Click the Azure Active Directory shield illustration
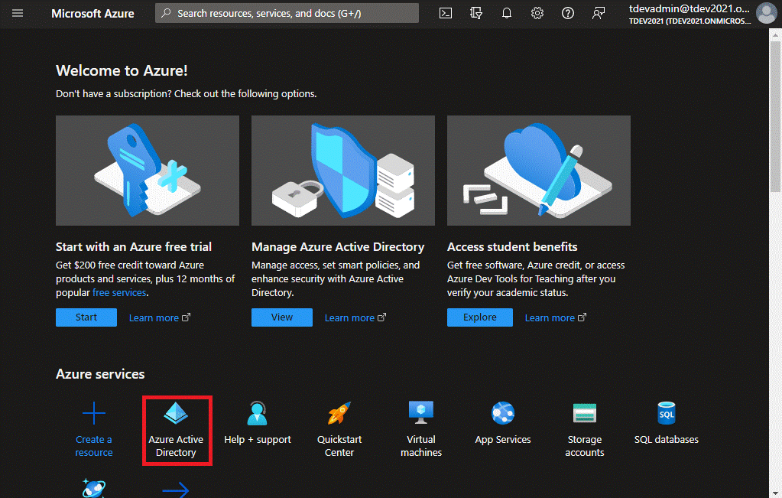Viewport: 782px width, 498px height. click(343, 171)
